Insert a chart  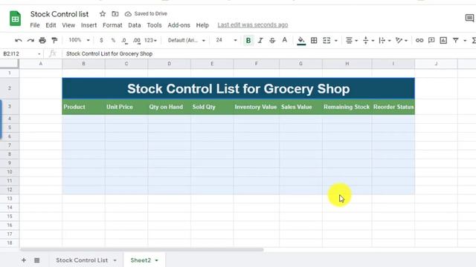[443, 40]
